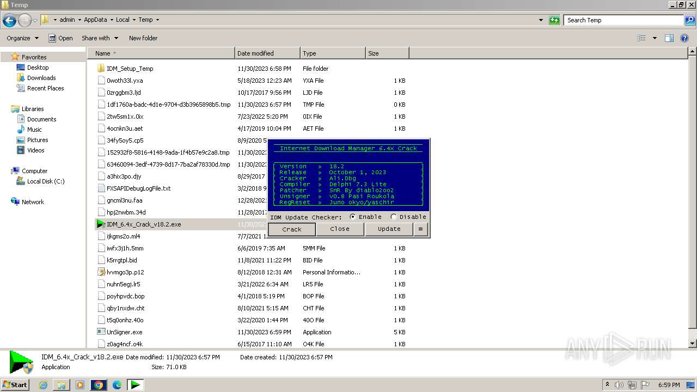
Task: Select Downloads in navigation pane
Action: tap(41, 78)
